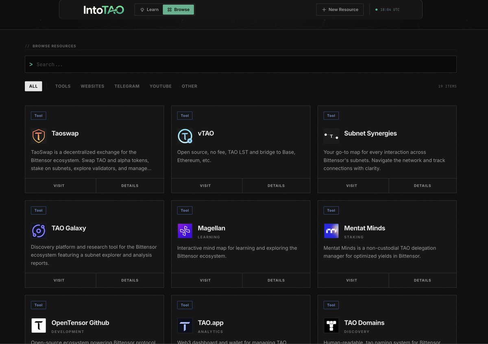Click the Tool tag on Magellan card

point(185,210)
